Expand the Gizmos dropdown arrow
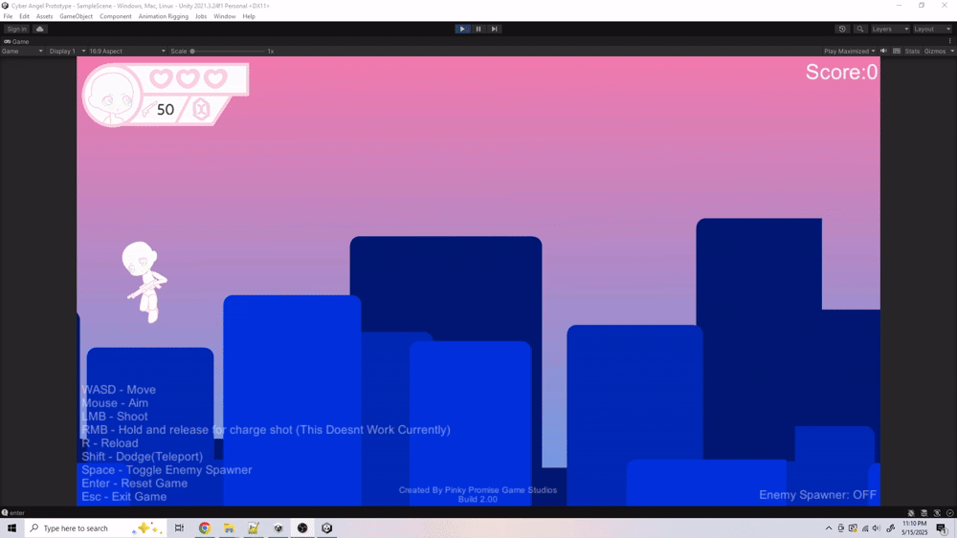The image size is (957, 538). click(x=951, y=52)
